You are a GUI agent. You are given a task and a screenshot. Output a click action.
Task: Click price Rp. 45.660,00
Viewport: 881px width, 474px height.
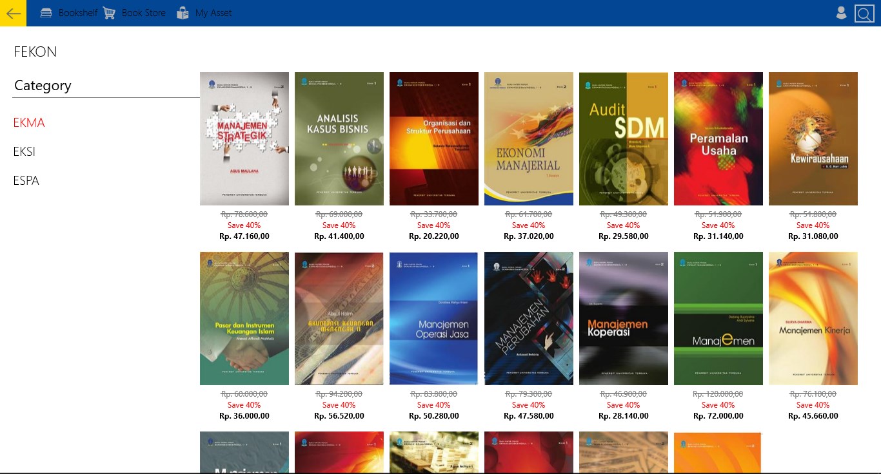pyautogui.click(x=813, y=416)
